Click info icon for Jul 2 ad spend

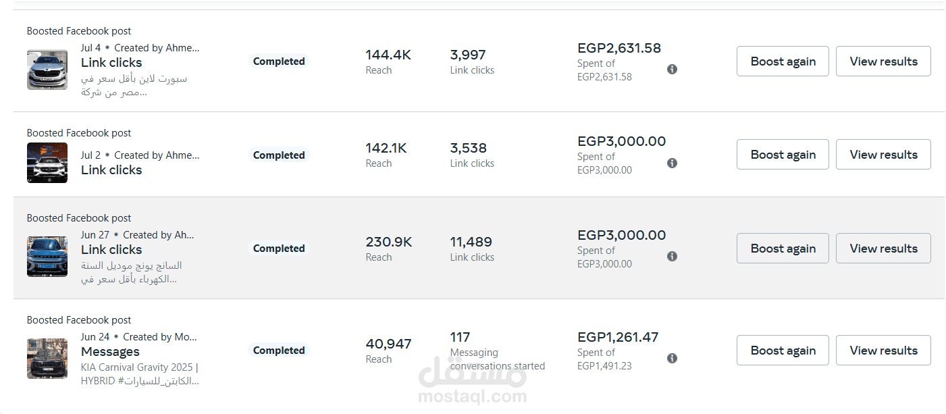tap(672, 163)
